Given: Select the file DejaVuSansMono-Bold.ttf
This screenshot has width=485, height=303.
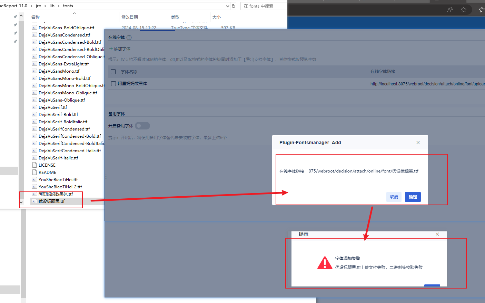Looking at the screenshot, I should tap(65, 78).
